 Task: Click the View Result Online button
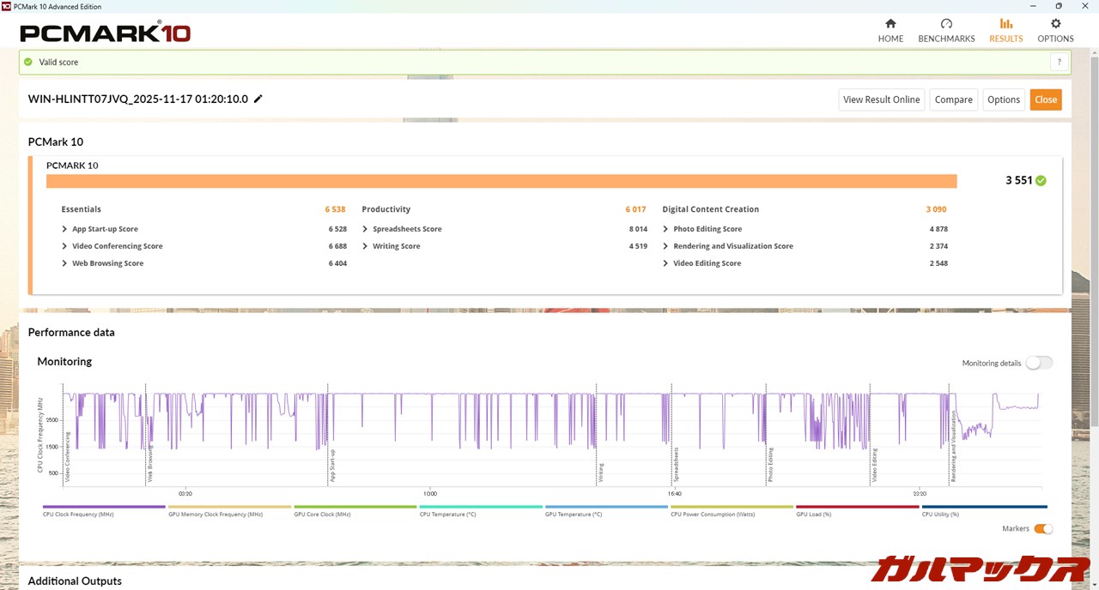click(881, 99)
